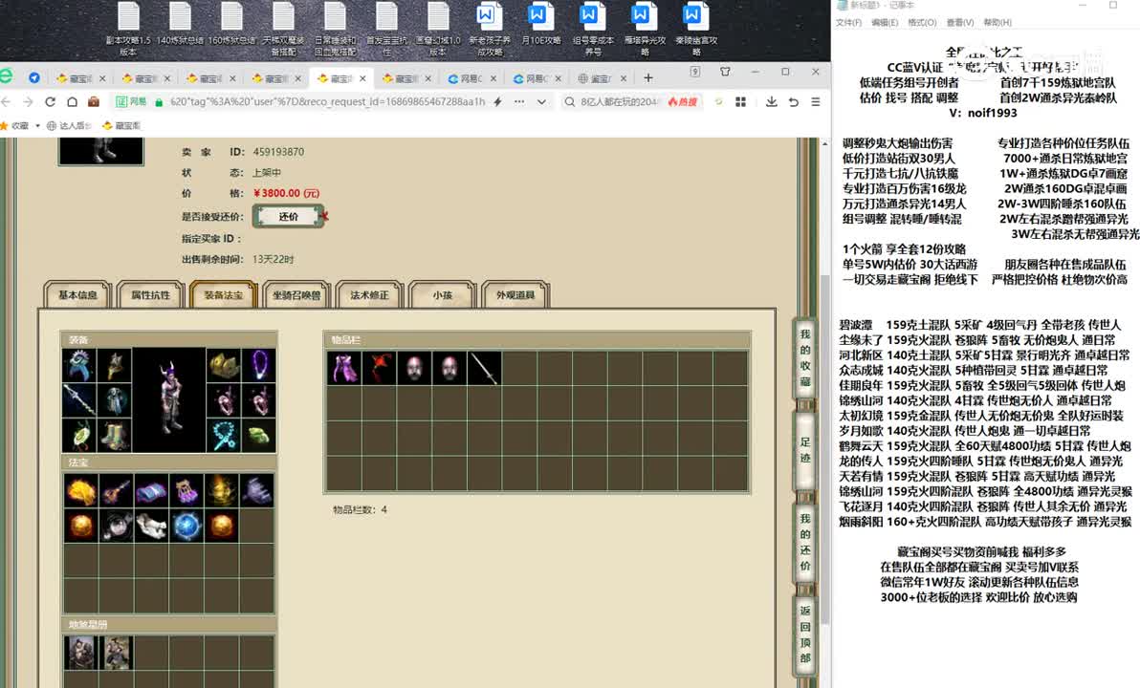Viewport: 1140px width, 688px height.
Task: Select the blue scroll book 法宝 icon
Action: (x=150, y=490)
